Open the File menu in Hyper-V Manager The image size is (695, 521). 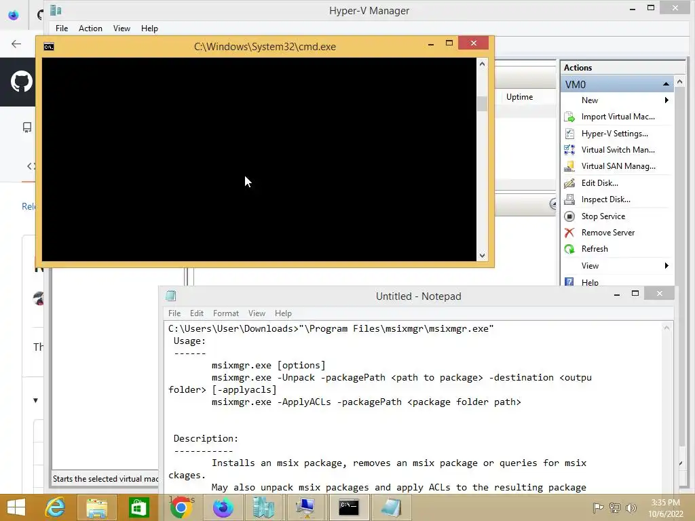click(x=62, y=28)
